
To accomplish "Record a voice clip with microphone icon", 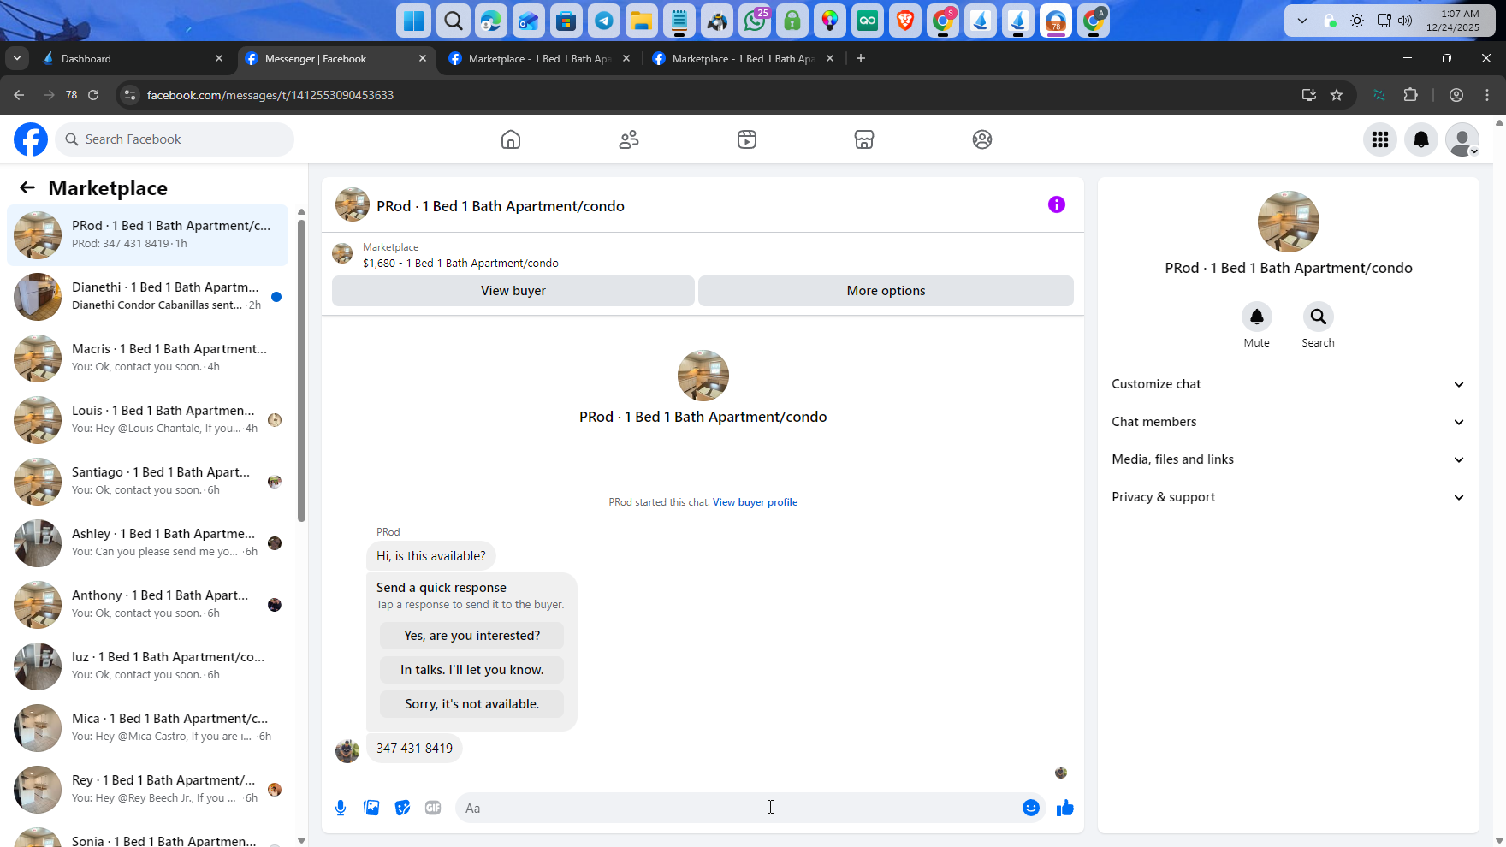I will click(341, 808).
